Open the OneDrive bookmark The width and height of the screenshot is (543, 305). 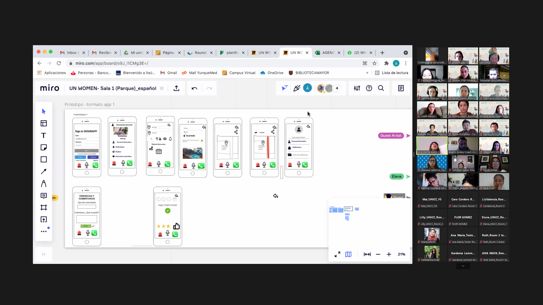pyautogui.click(x=272, y=73)
